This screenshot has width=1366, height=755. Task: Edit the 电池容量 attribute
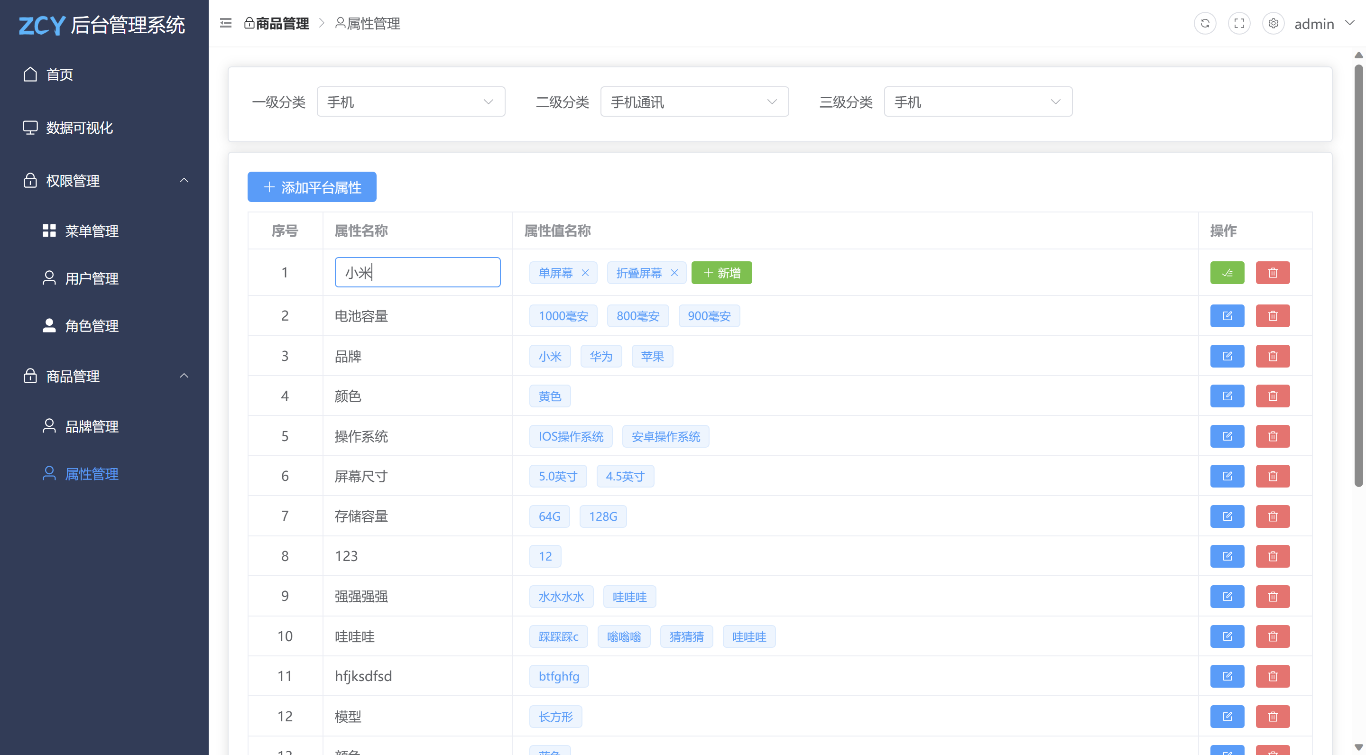click(x=1227, y=316)
